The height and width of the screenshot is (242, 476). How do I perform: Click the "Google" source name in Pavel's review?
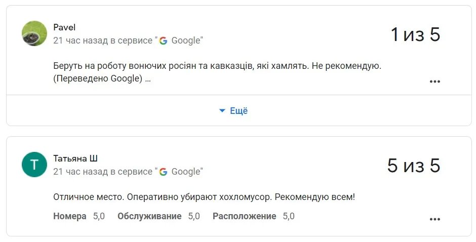point(186,41)
